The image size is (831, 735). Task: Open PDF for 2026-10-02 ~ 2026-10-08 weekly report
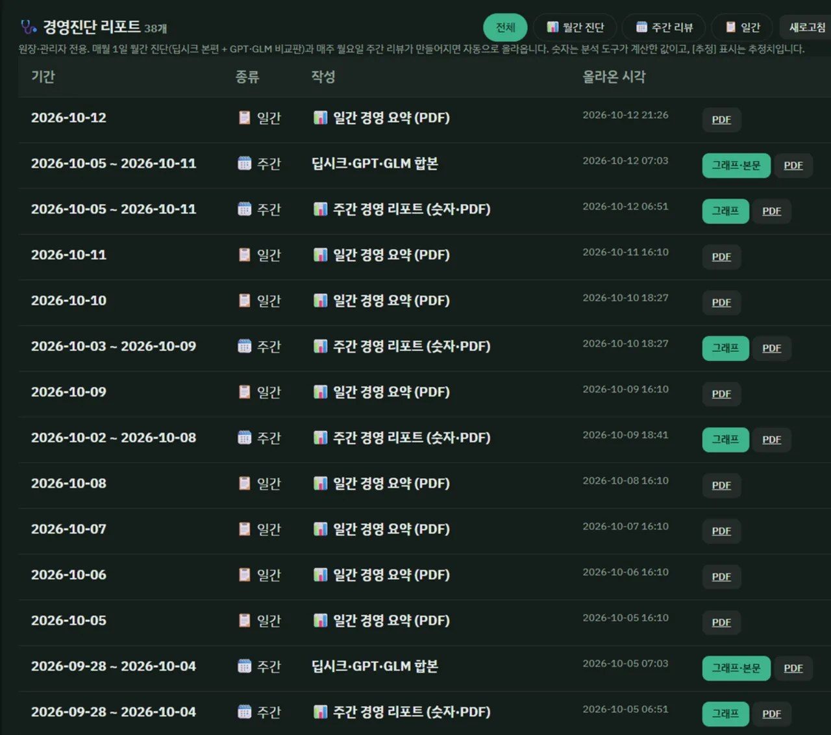tap(772, 440)
